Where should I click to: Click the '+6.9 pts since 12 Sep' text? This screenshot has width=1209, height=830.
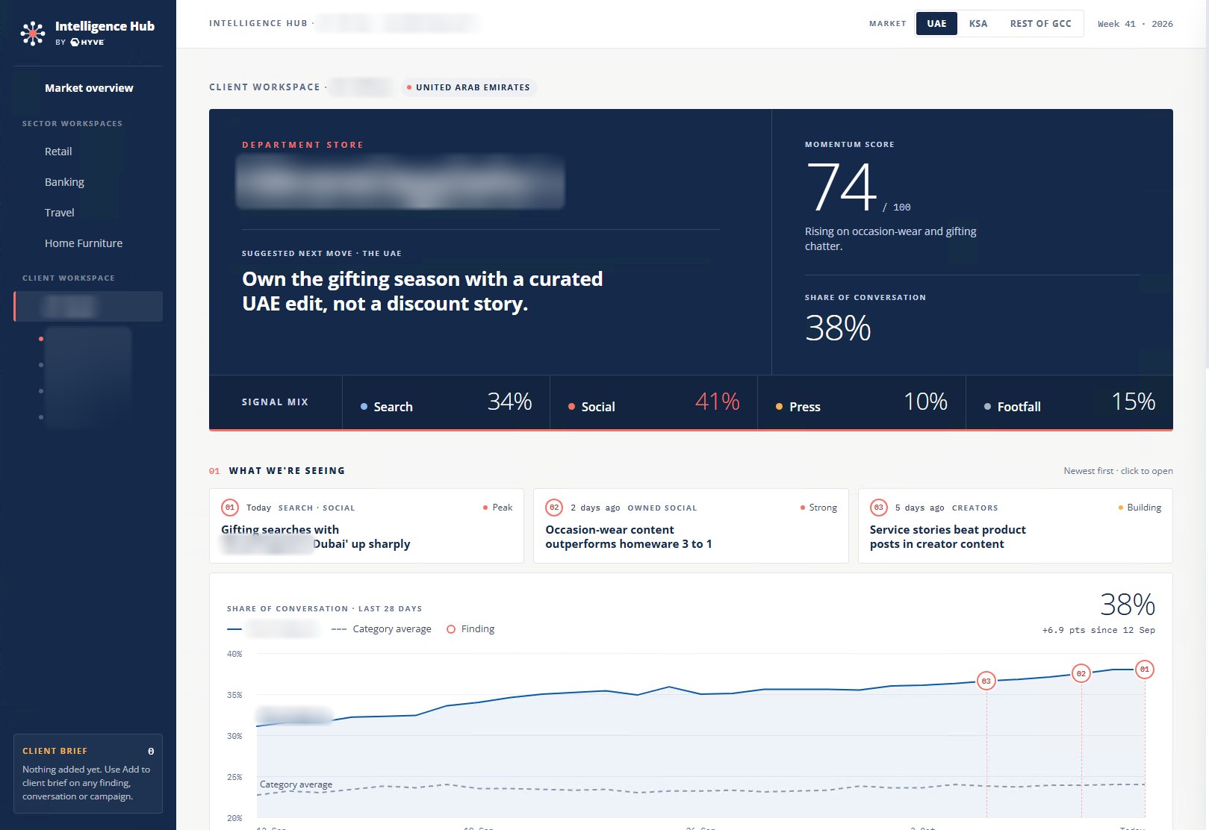[x=1098, y=630]
